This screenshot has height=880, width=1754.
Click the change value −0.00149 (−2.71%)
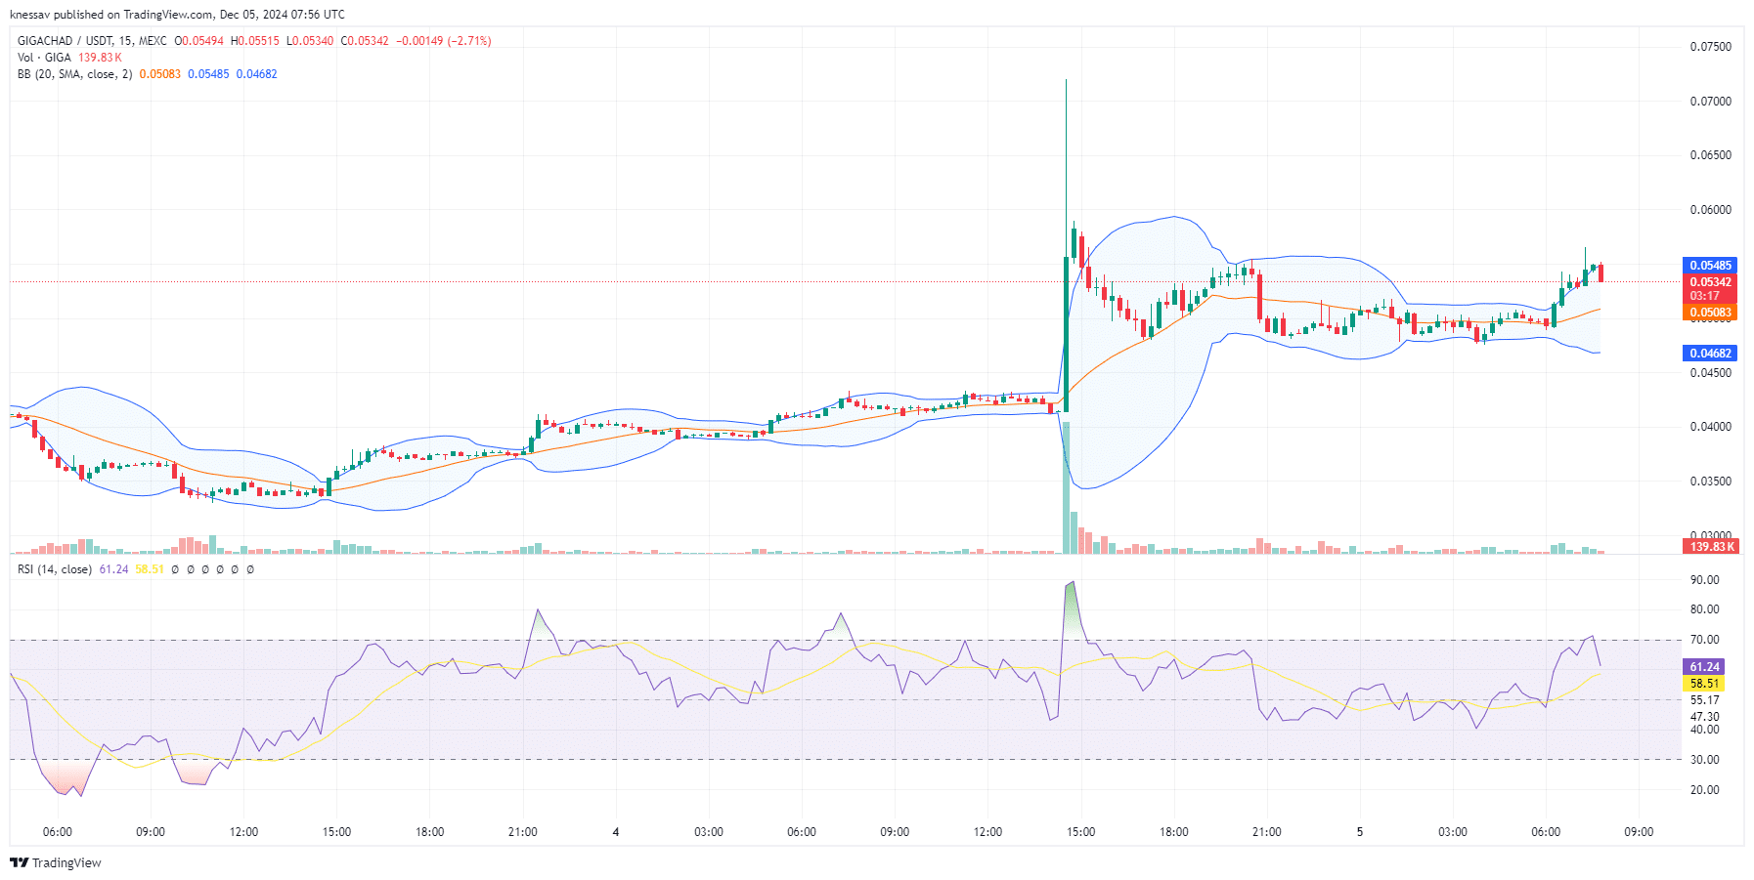click(x=443, y=41)
